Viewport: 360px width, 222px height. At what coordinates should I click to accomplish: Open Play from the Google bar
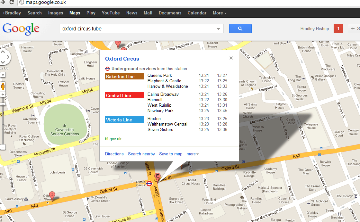point(91,13)
